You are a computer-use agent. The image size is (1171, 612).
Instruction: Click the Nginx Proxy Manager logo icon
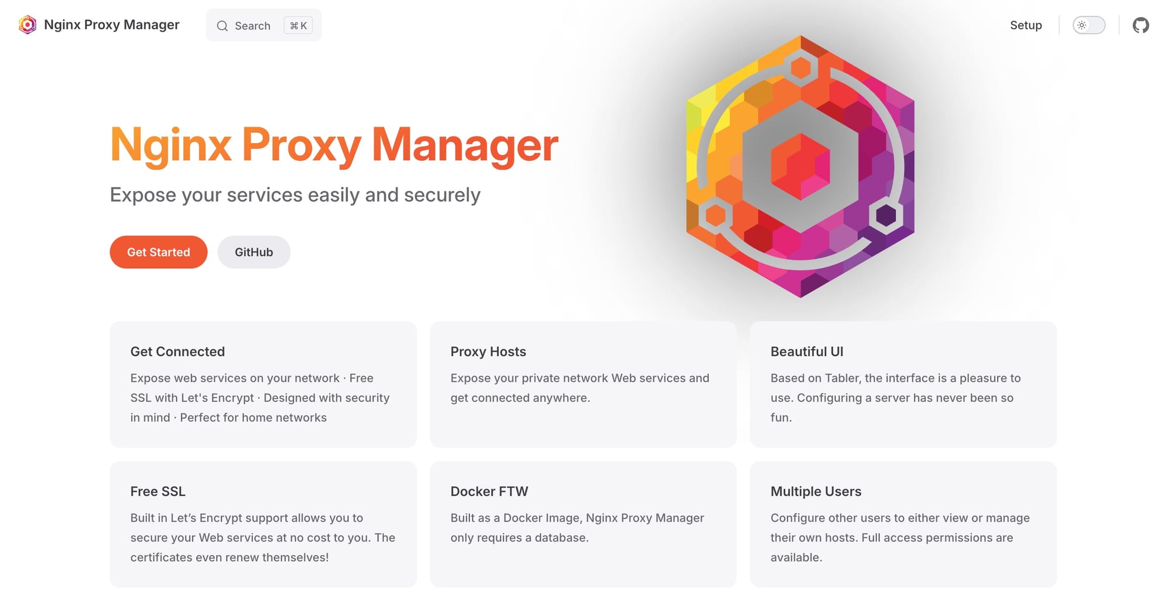(x=28, y=25)
